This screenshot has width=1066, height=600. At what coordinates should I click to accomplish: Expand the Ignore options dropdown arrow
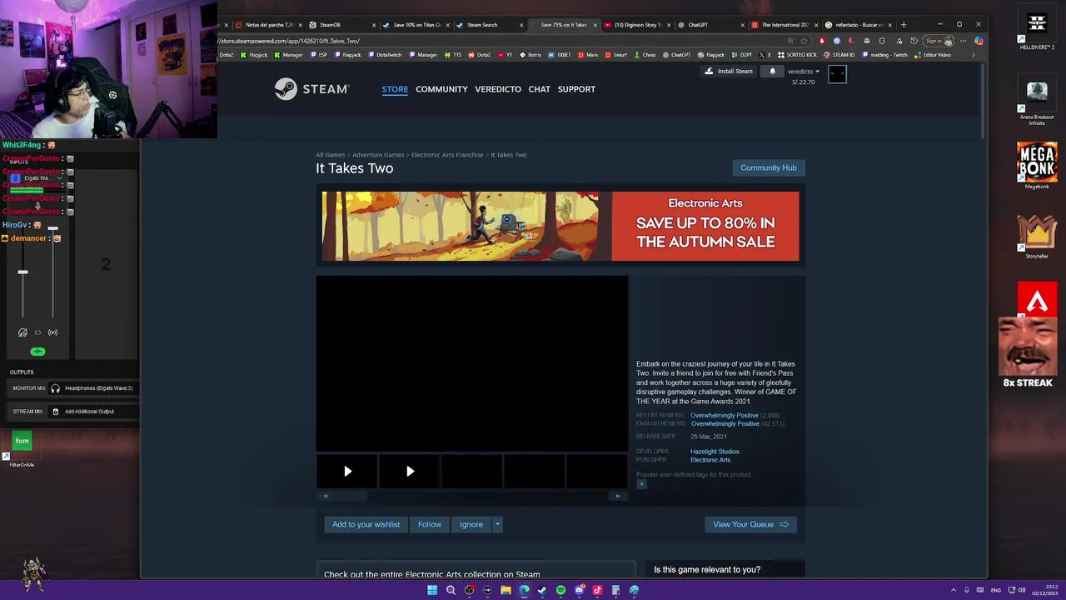497,524
